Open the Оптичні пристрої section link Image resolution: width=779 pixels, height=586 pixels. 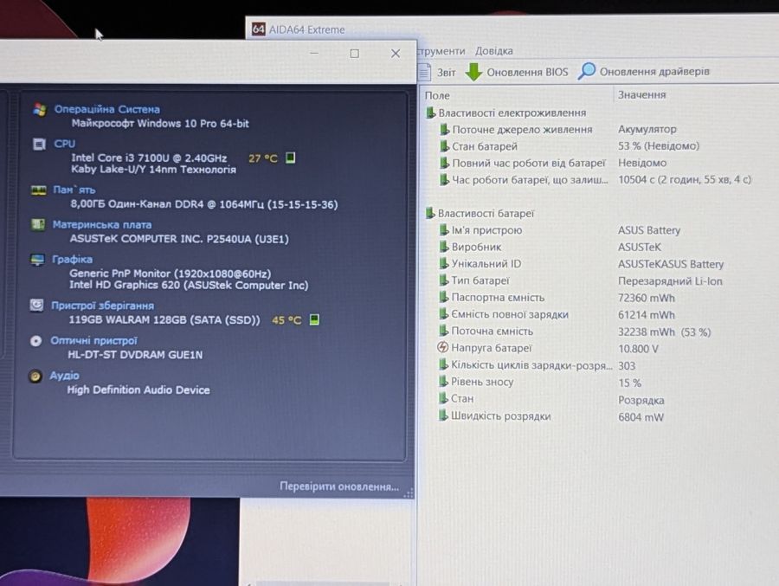tap(93, 340)
